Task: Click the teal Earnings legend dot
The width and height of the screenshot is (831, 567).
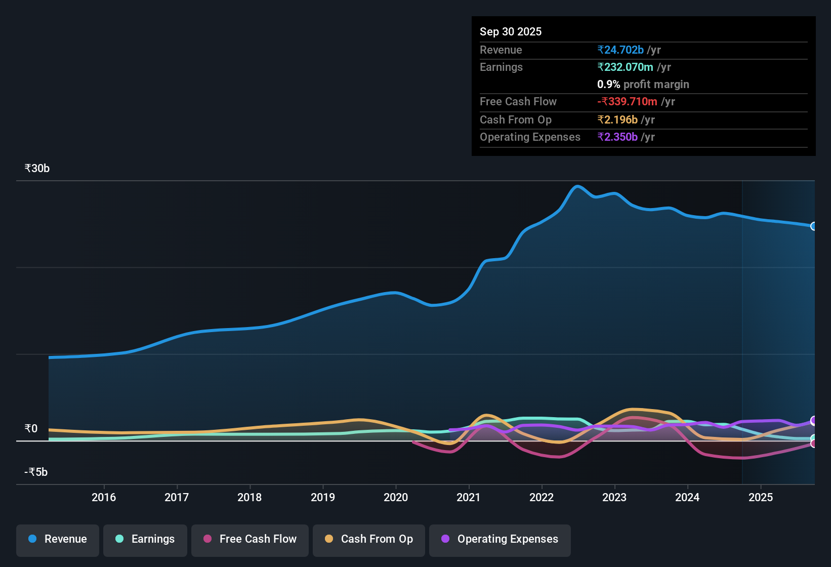Action: point(120,539)
